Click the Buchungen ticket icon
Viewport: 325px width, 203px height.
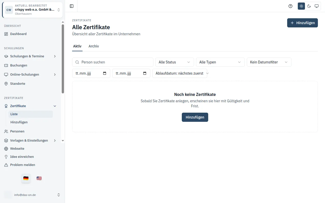tap(6, 65)
